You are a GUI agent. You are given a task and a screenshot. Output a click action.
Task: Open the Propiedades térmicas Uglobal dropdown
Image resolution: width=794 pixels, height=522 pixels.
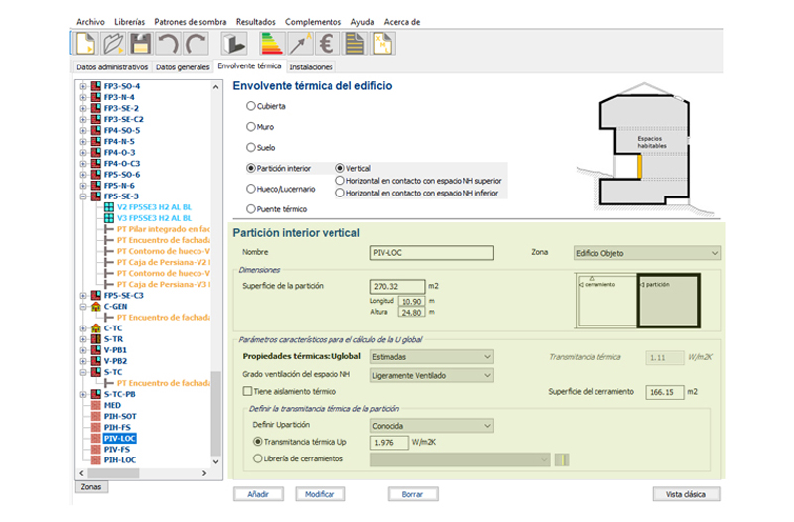coord(432,357)
